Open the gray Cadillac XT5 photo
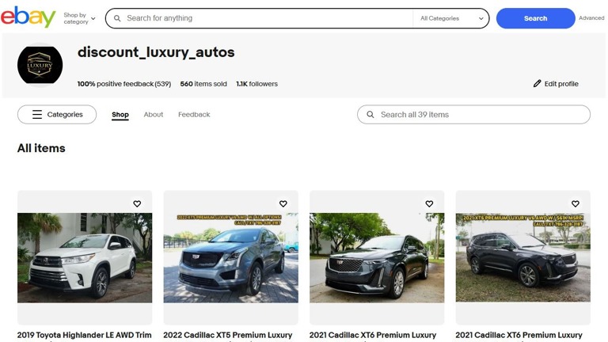608x342 pixels. (x=231, y=258)
